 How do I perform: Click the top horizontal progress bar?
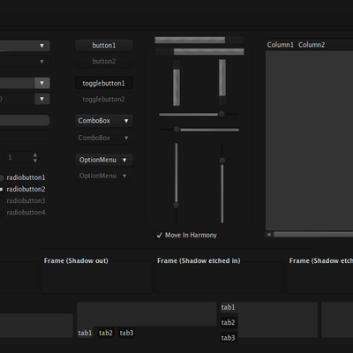coord(199,40)
